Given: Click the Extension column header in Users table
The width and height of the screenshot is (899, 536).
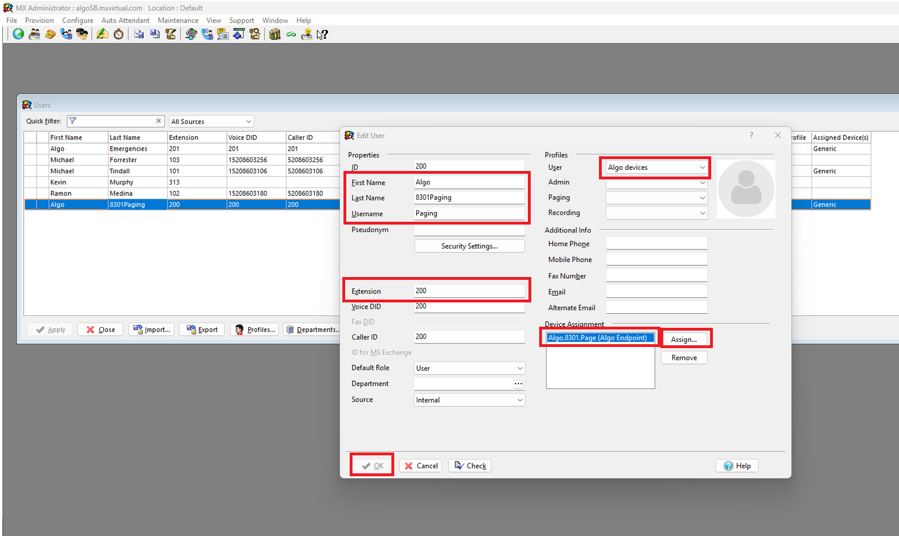Looking at the screenshot, I should pos(197,138).
